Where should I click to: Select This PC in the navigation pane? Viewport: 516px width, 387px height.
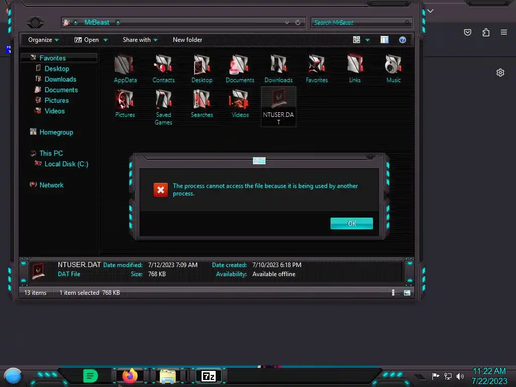(51, 153)
